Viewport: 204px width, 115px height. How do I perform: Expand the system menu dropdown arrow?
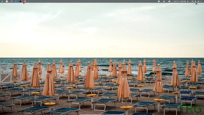coord(201,1)
